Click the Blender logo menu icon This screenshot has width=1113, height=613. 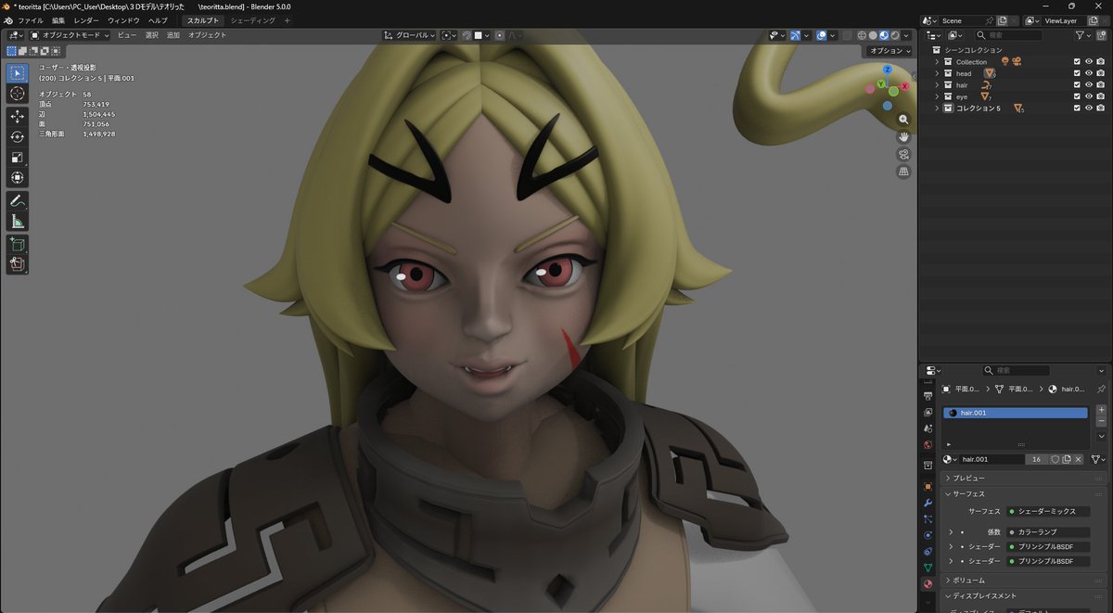coord(8,20)
